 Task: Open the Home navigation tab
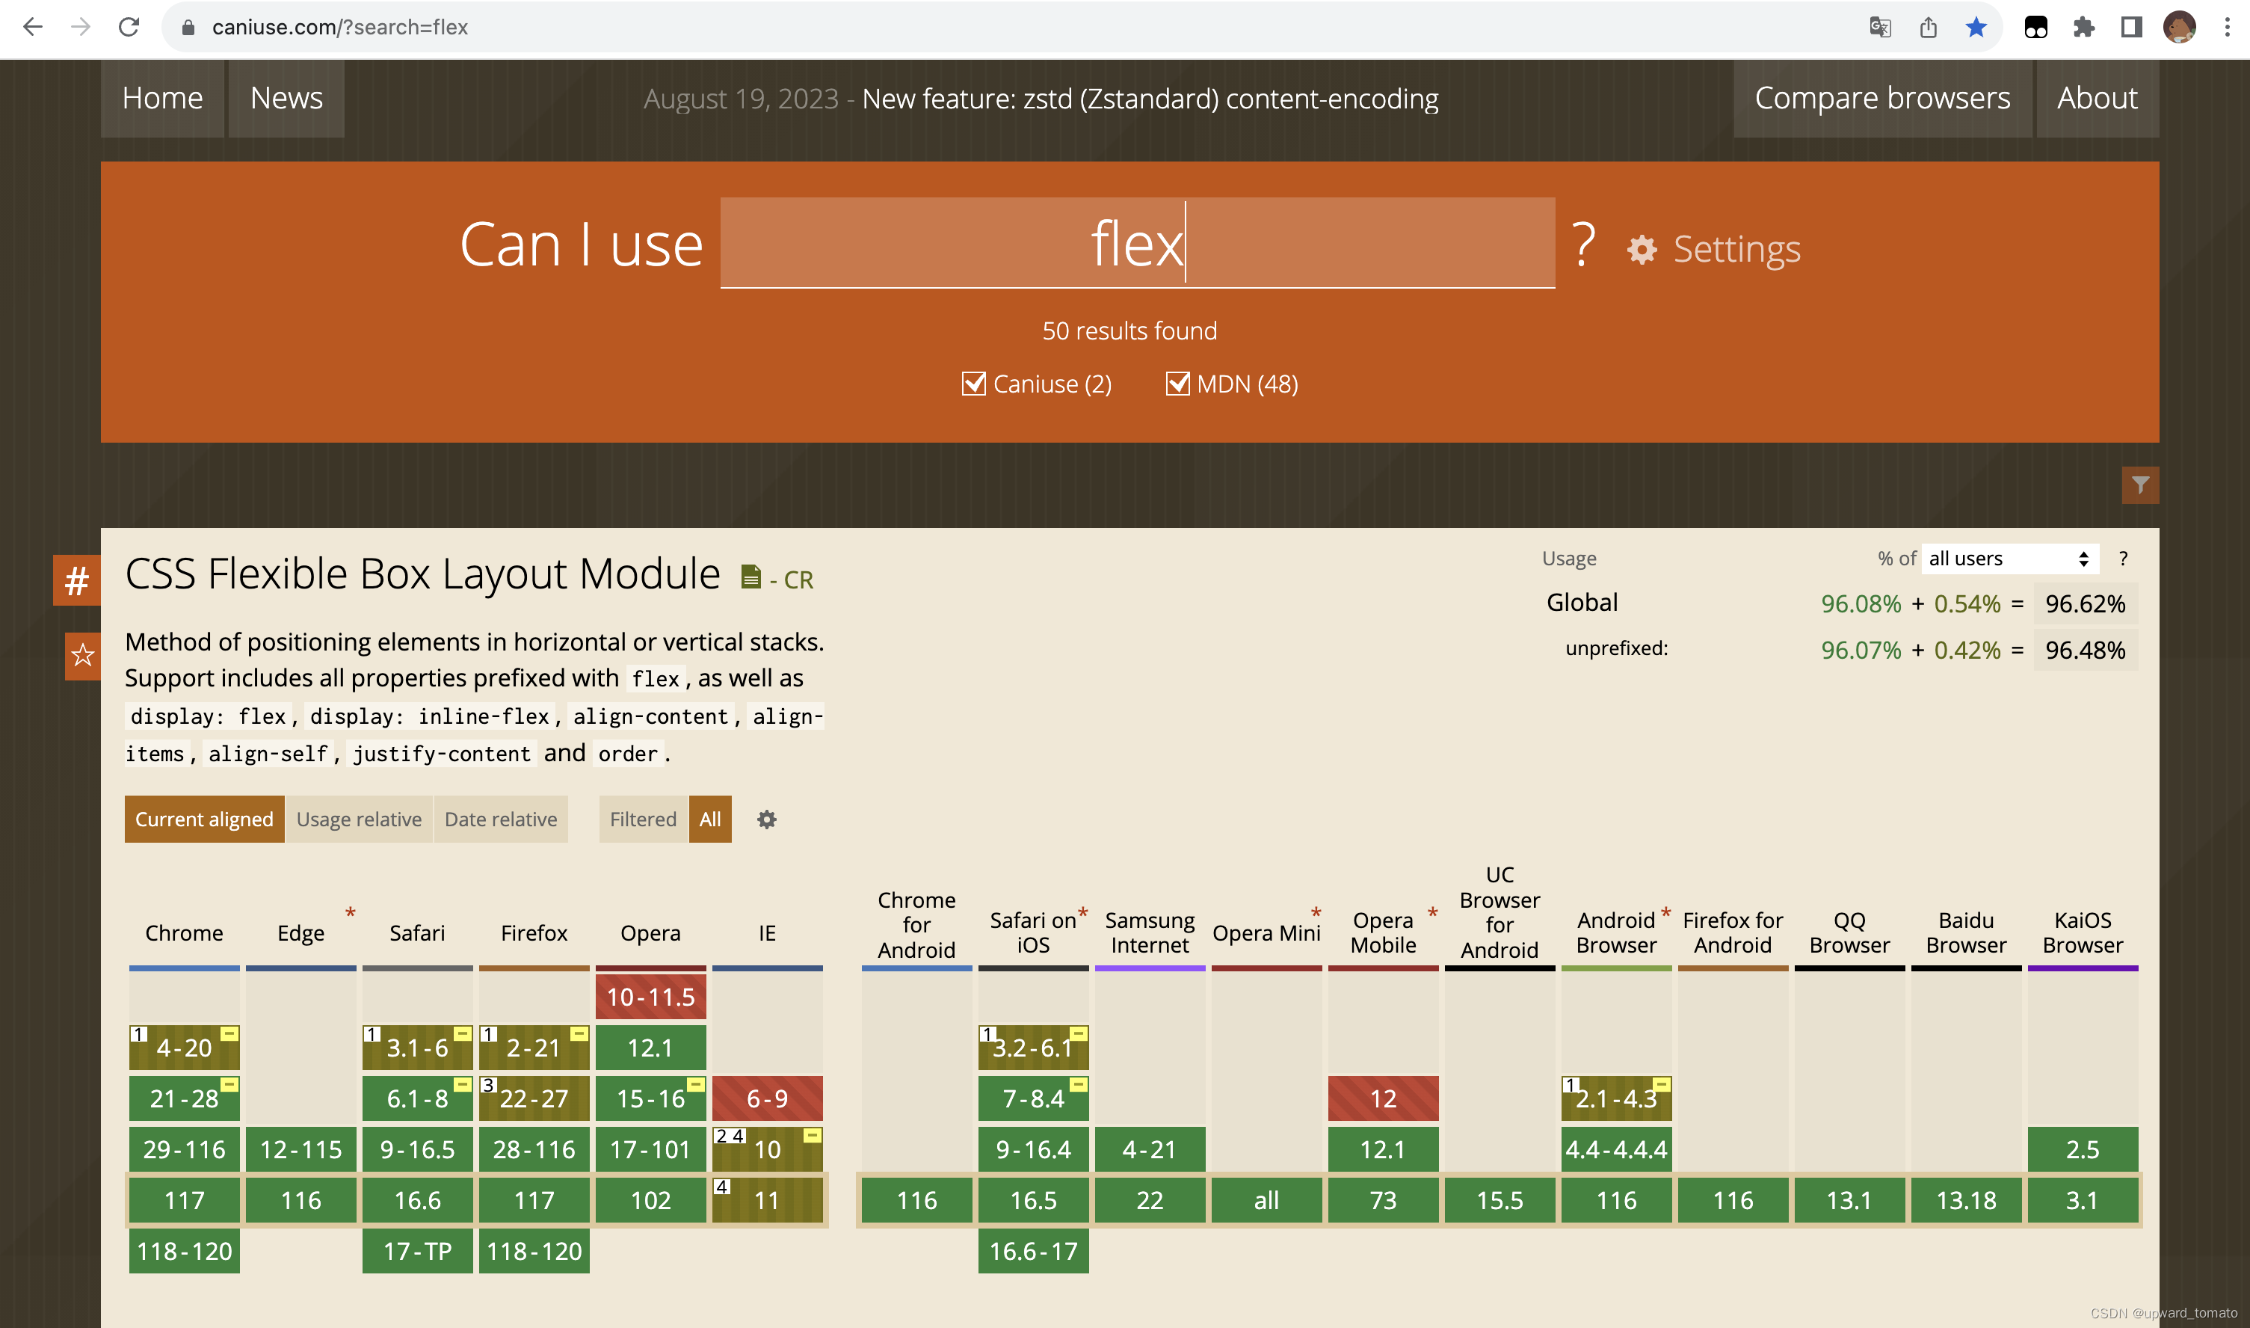(x=163, y=99)
